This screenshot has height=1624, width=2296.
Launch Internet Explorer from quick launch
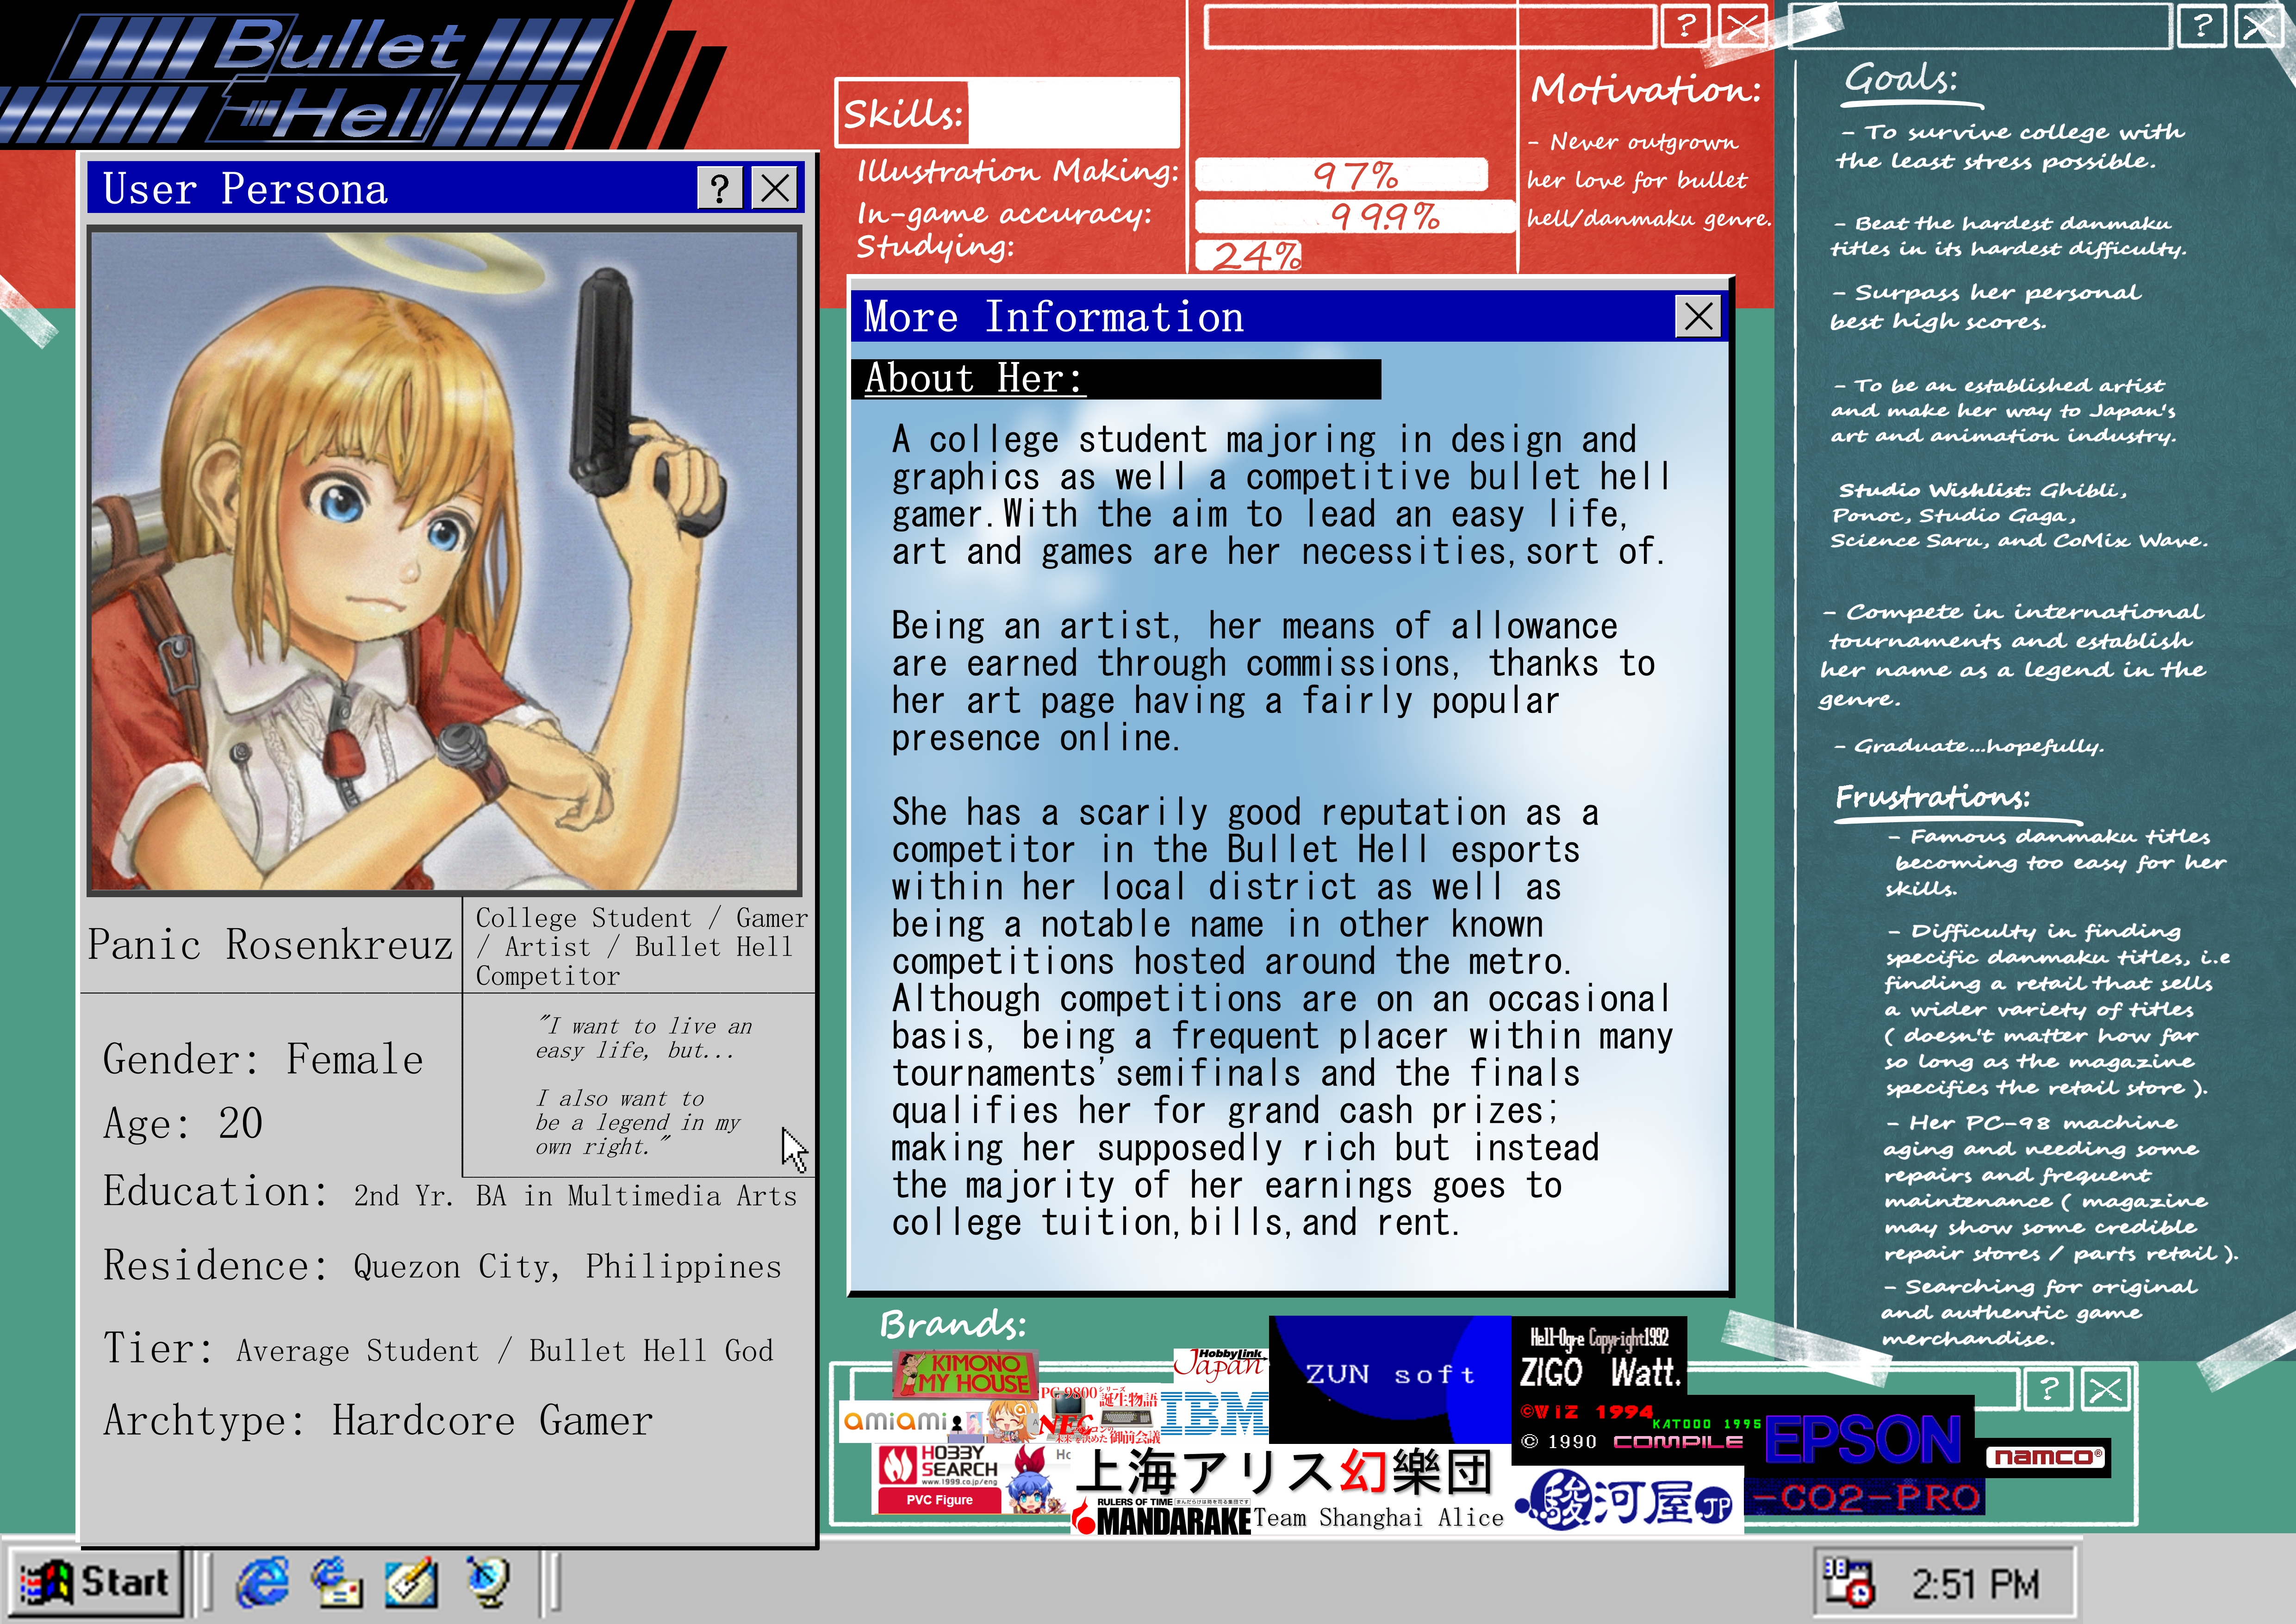click(x=262, y=1582)
